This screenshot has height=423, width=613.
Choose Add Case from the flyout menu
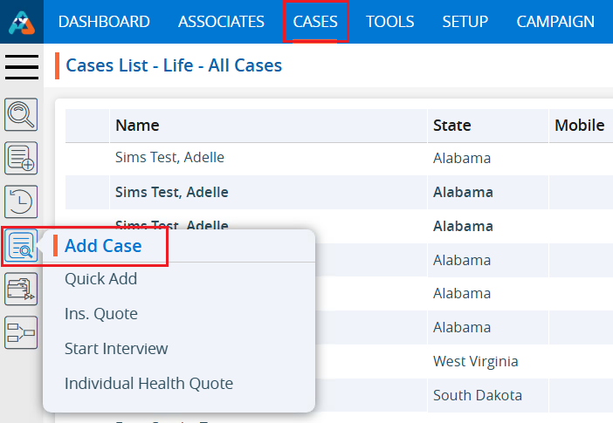click(x=103, y=246)
